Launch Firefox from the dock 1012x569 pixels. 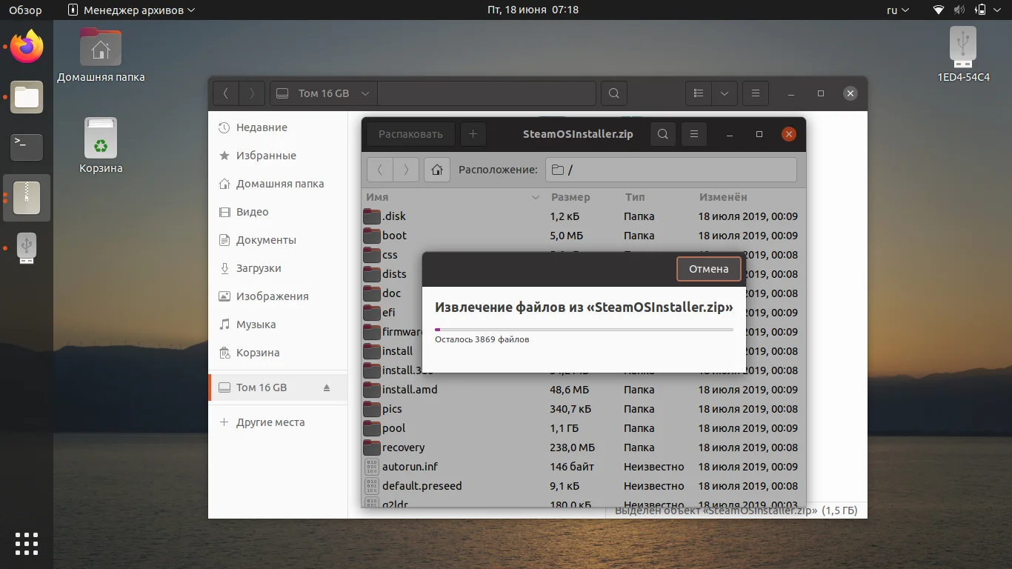pyautogui.click(x=27, y=47)
